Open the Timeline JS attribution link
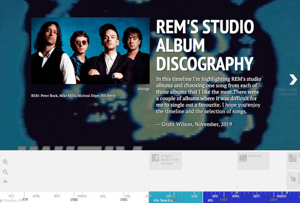Viewport: 300px width, 203px height. click(x=11, y=200)
